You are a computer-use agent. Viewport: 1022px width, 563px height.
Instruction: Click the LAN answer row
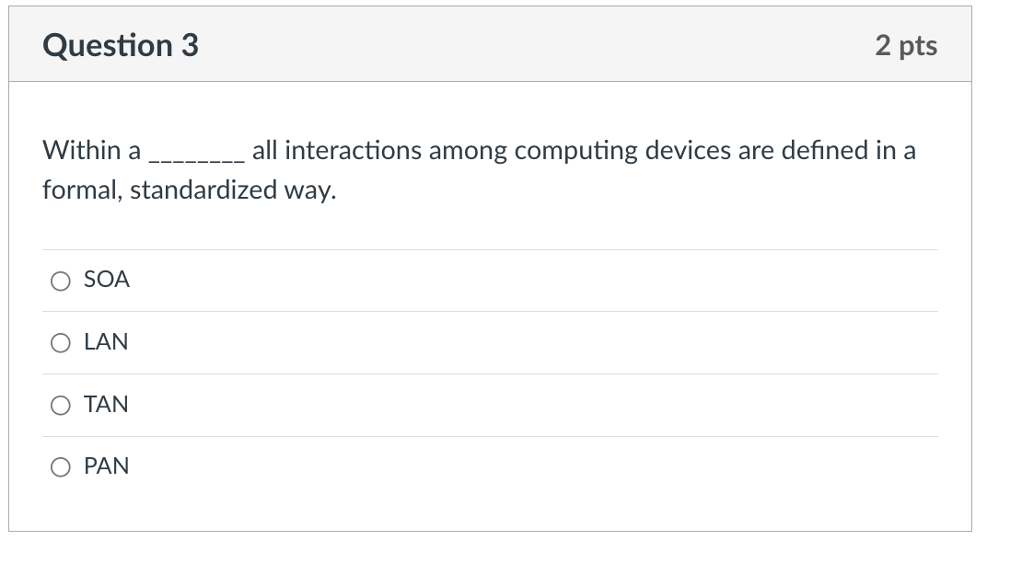click(x=488, y=342)
